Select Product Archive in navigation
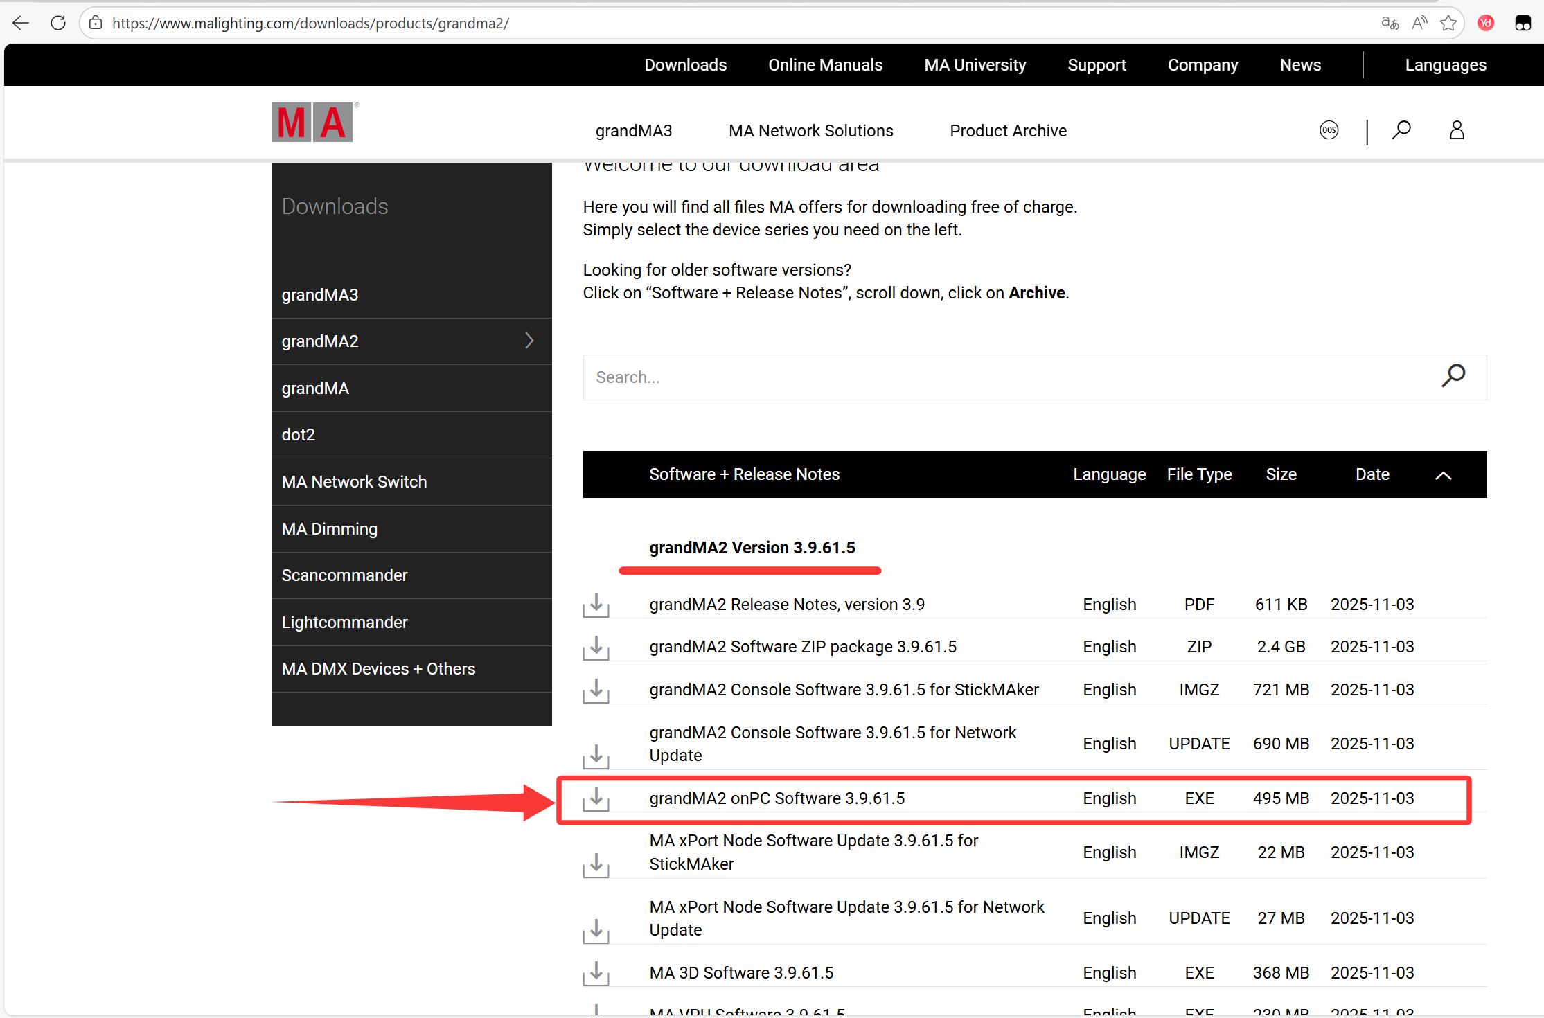Viewport: 1544px width, 1018px height. [x=1008, y=131]
